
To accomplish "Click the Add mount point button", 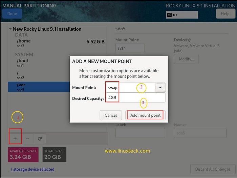I will [x=145, y=115].
